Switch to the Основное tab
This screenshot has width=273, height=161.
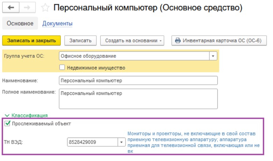coord(20,23)
